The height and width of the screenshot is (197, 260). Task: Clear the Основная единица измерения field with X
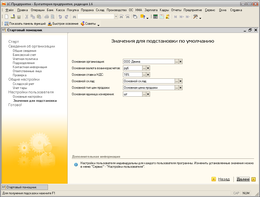click(148, 94)
